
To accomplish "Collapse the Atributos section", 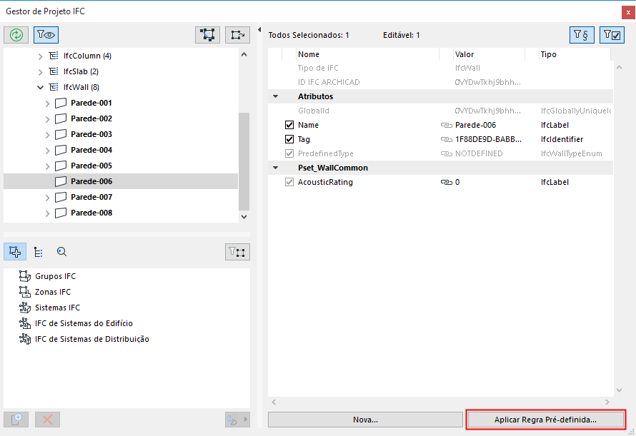I will pos(275,96).
